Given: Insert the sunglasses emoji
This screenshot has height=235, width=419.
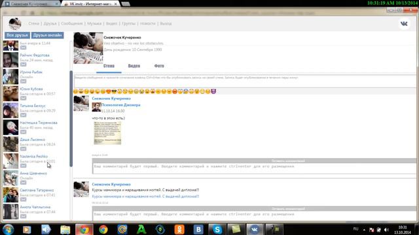Looking at the screenshot, I should 114,91.
